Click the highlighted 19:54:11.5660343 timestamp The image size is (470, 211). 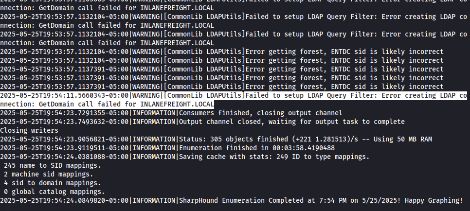click(x=64, y=95)
